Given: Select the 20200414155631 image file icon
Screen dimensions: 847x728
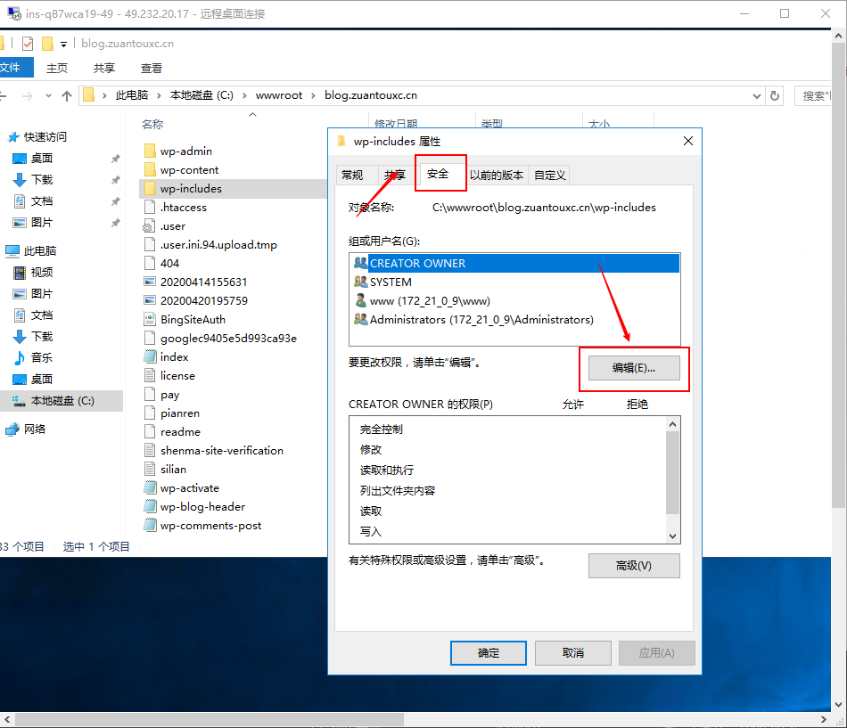Looking at the screenshot, I should coord(150,282).
